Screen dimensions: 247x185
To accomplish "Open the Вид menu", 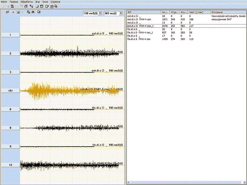I will point(37,2).
